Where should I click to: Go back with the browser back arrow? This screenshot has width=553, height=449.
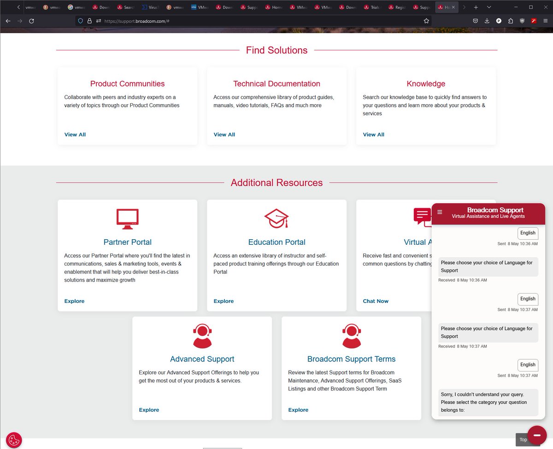pos(8,21)
